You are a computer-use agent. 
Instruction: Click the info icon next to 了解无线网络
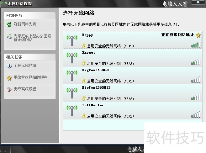9,66
